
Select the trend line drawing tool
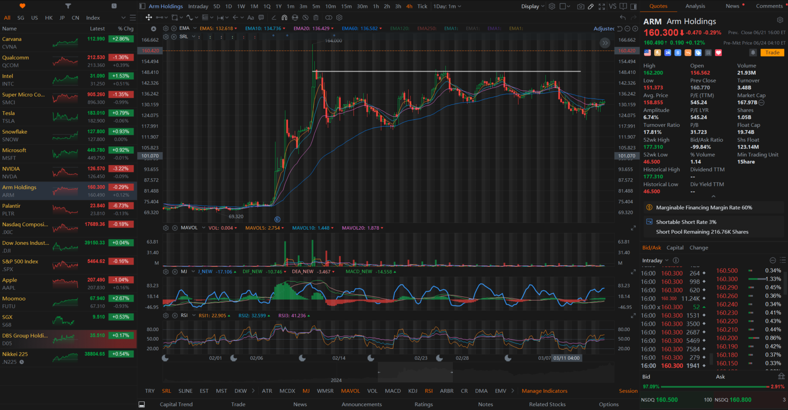tap(159, 18)
